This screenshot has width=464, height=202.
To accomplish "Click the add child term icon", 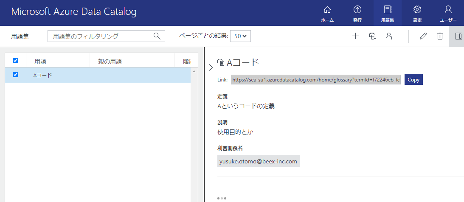I will click(373, 36).
